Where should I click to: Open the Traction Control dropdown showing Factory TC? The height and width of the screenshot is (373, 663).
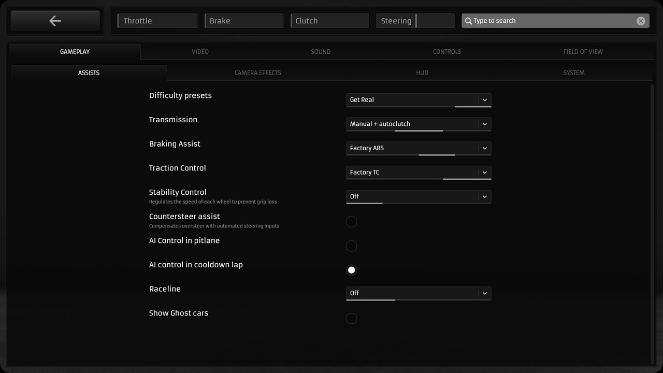(419, 173)
